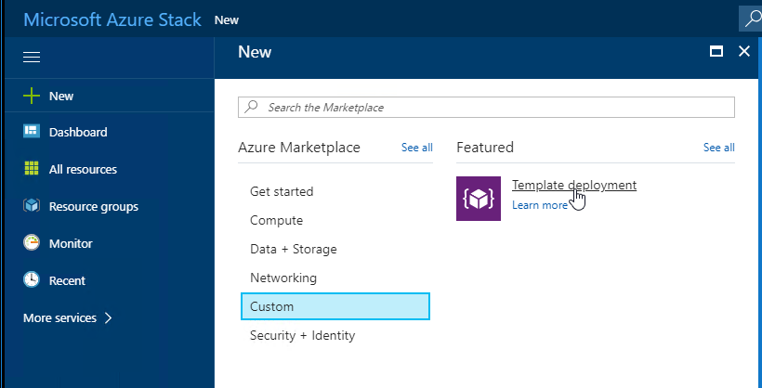Click the Learn more link
Image resolution: width=762 pixels, height=388 pixels.
pos(539,205)
